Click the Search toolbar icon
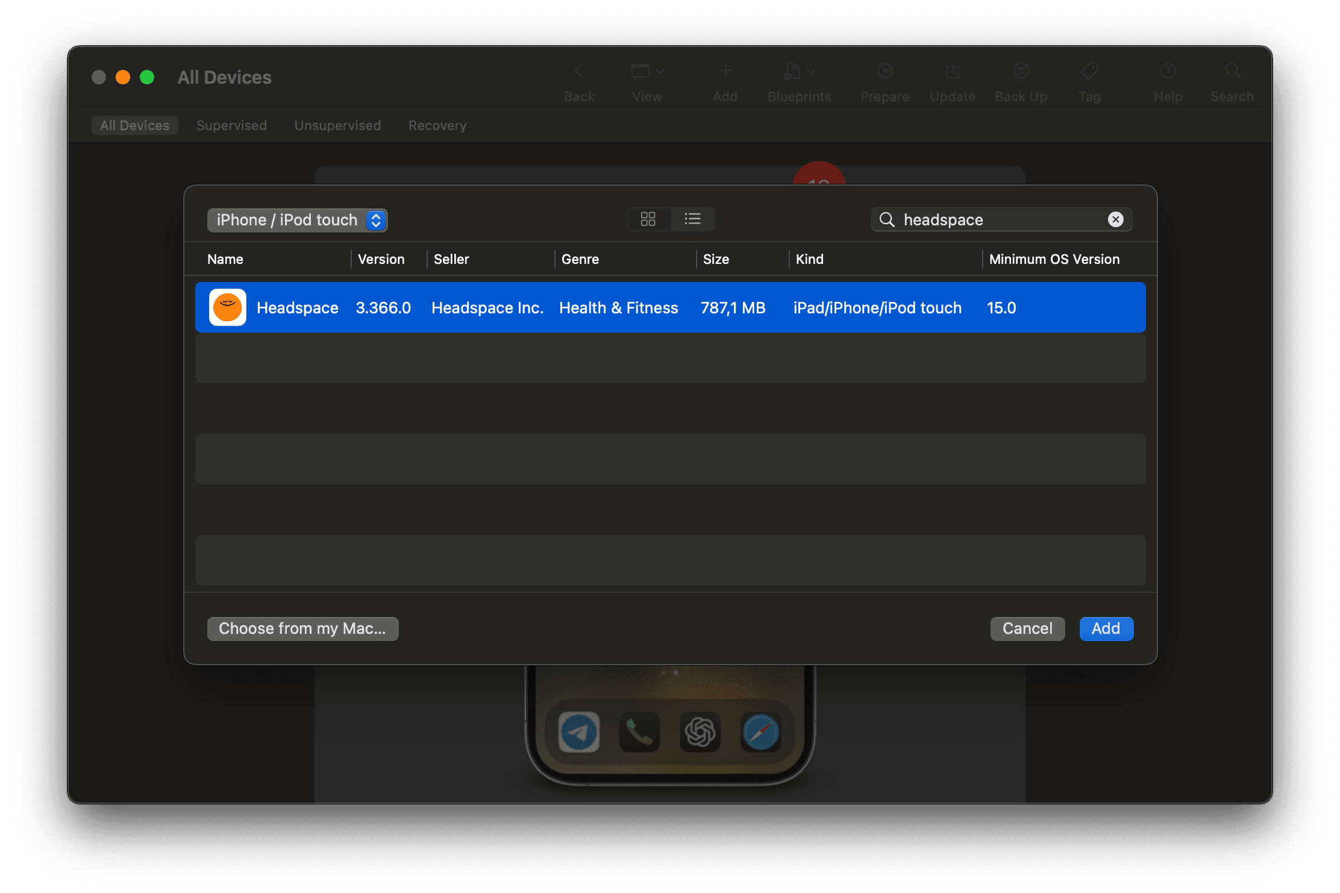The width and height of the screenshot is (1340, 893). pos(1232,71)
